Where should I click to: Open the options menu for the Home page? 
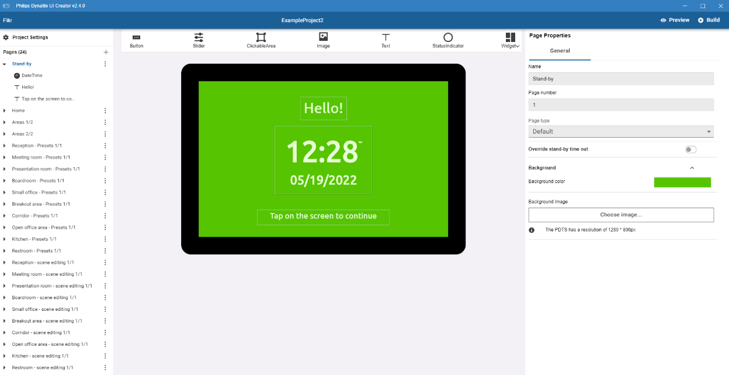click(x=105, y=110)
